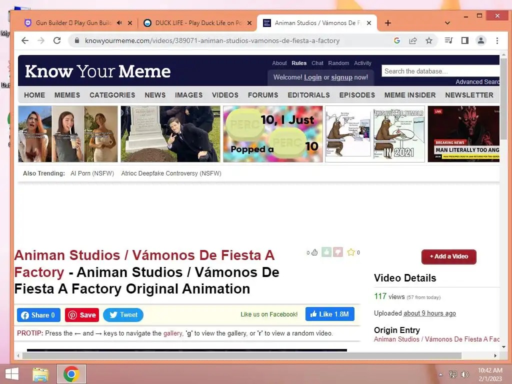512x384 pixels.
Task: Open the IMAGES menu item
Action: 188,95
